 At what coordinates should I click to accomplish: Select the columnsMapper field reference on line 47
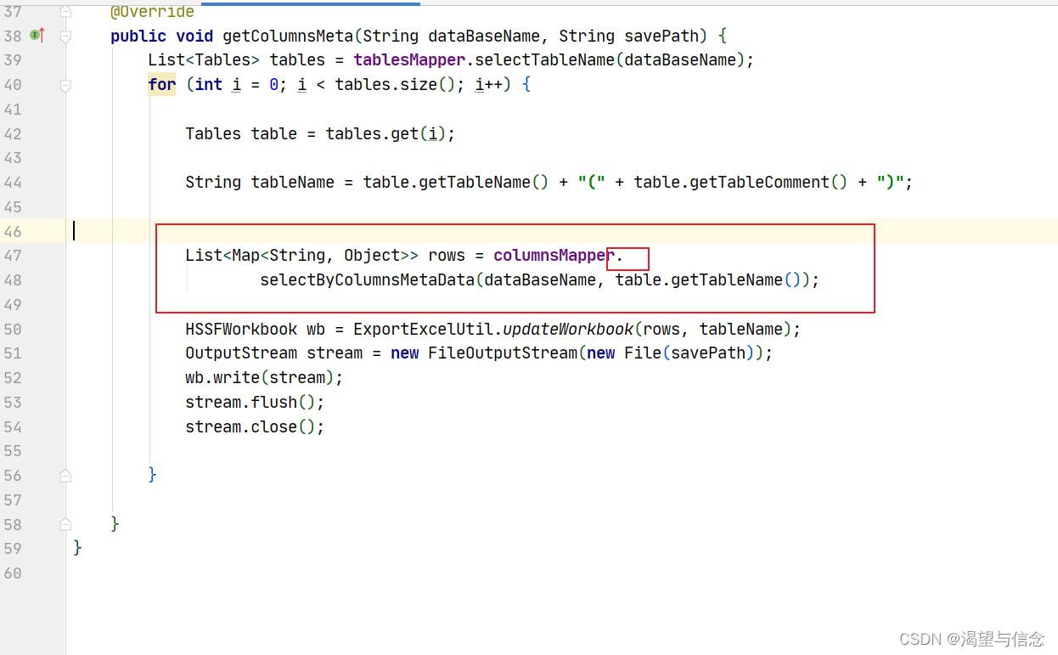tap(551, 255)
